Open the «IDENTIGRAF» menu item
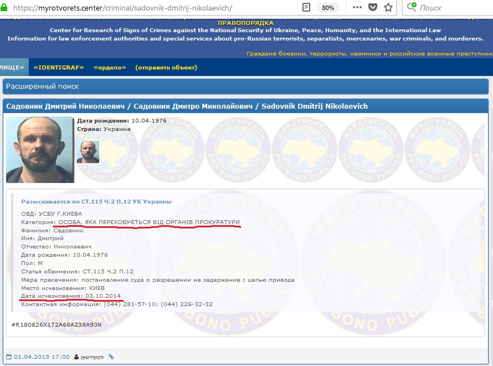Image resolution: width=493 pixels, height=366 pixels. [x=59, y=68]
